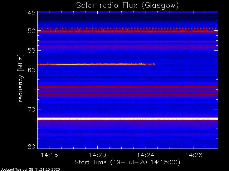Click the faint purple band near 54 MHz
The image size is (229, 171).
point(128,47)
